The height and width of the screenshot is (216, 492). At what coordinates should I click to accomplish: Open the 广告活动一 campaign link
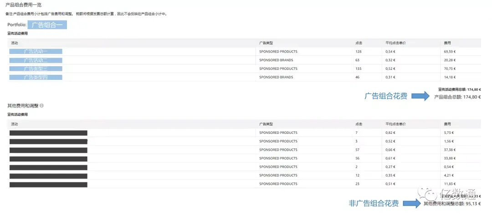(36, 52)
